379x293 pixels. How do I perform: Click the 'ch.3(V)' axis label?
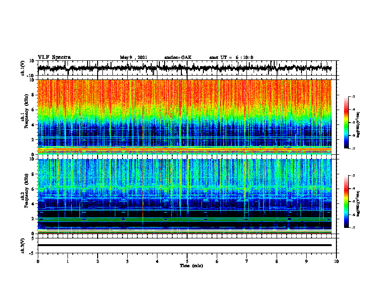coord(23,246)
